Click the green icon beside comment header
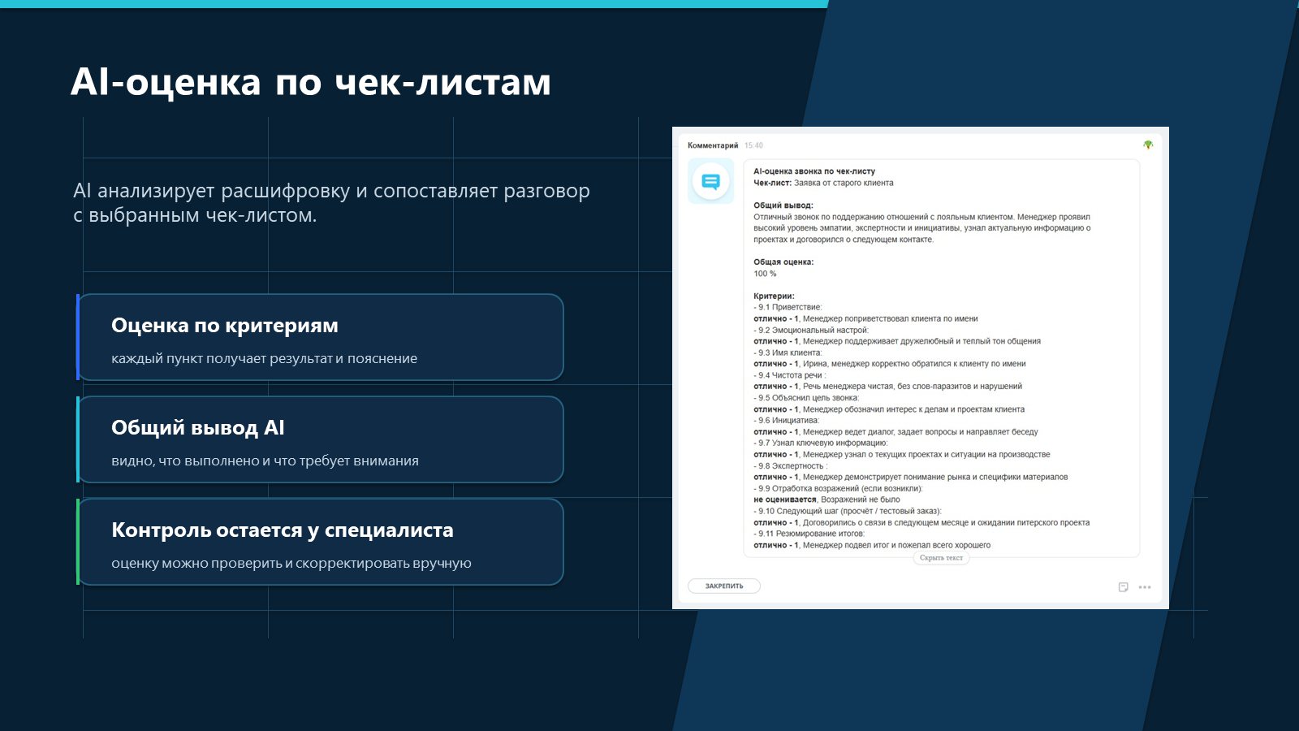The width and height of the screenshot is (1299, 731). pos(1148,145)
